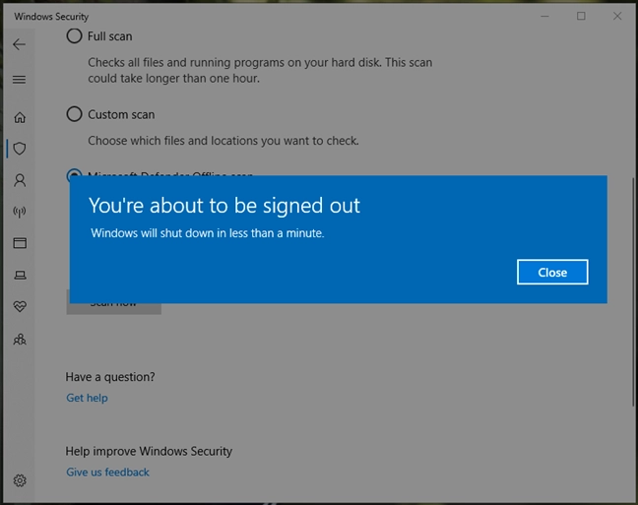This screenshot has width=638, height=505.
Task: Click 'You're about to be signed out' title
Action: [x=224, y=205]
